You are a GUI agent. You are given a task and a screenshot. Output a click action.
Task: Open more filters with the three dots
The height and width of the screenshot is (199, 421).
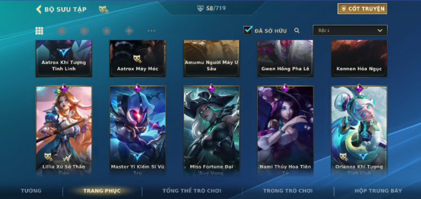151,31
